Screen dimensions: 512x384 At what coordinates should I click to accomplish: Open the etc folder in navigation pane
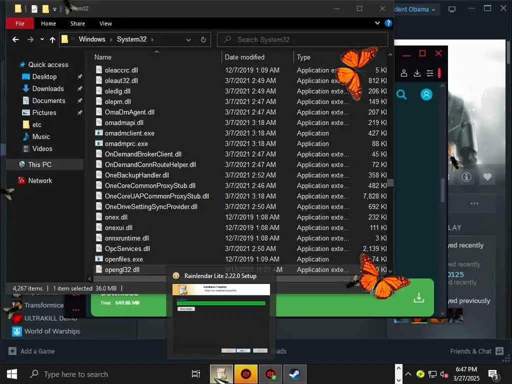[x=36, y=124]
